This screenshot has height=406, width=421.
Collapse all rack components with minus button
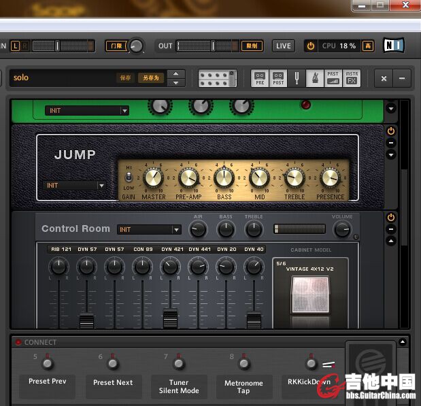pyautogui.click(x=402, y=78)
